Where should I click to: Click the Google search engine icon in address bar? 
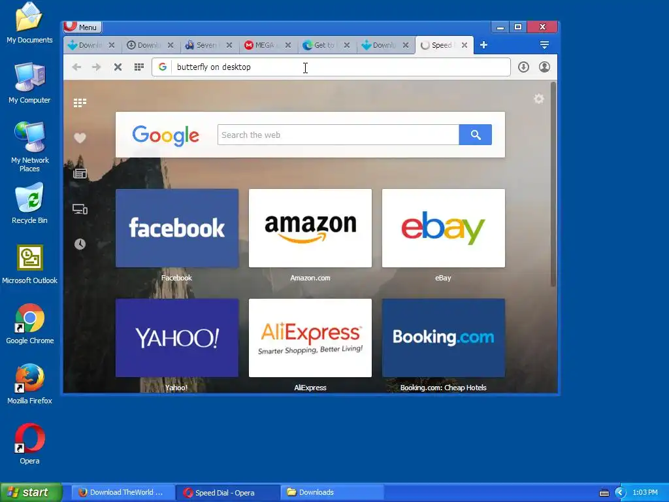(x=163, y=67)
